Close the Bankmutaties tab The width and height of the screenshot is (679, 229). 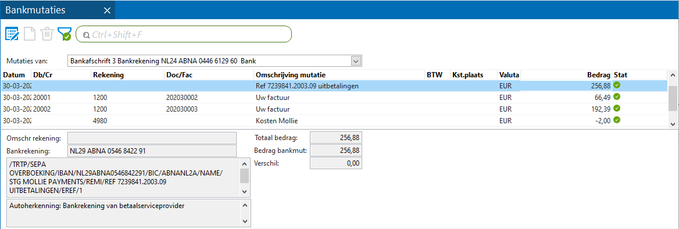coord(108,10)
